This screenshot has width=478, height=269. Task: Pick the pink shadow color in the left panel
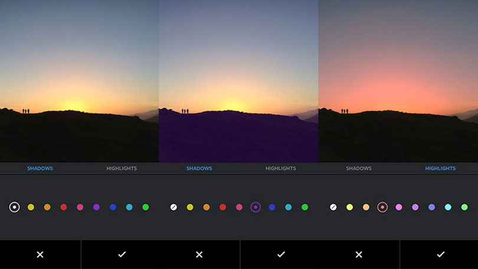pos(80,207)
